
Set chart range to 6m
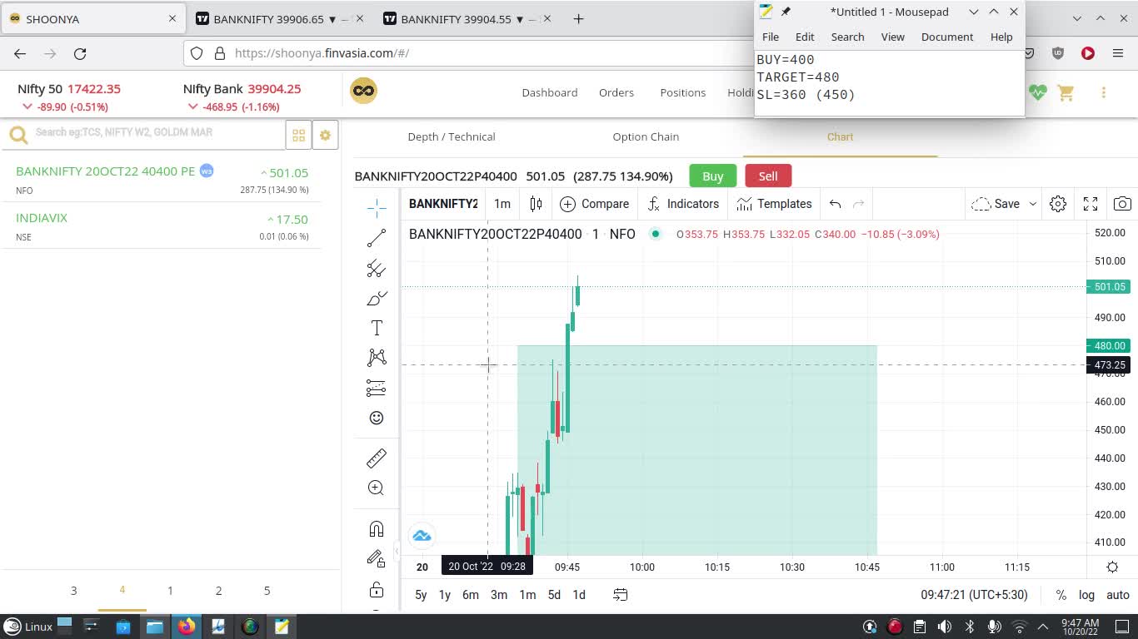tap(471, 595)
